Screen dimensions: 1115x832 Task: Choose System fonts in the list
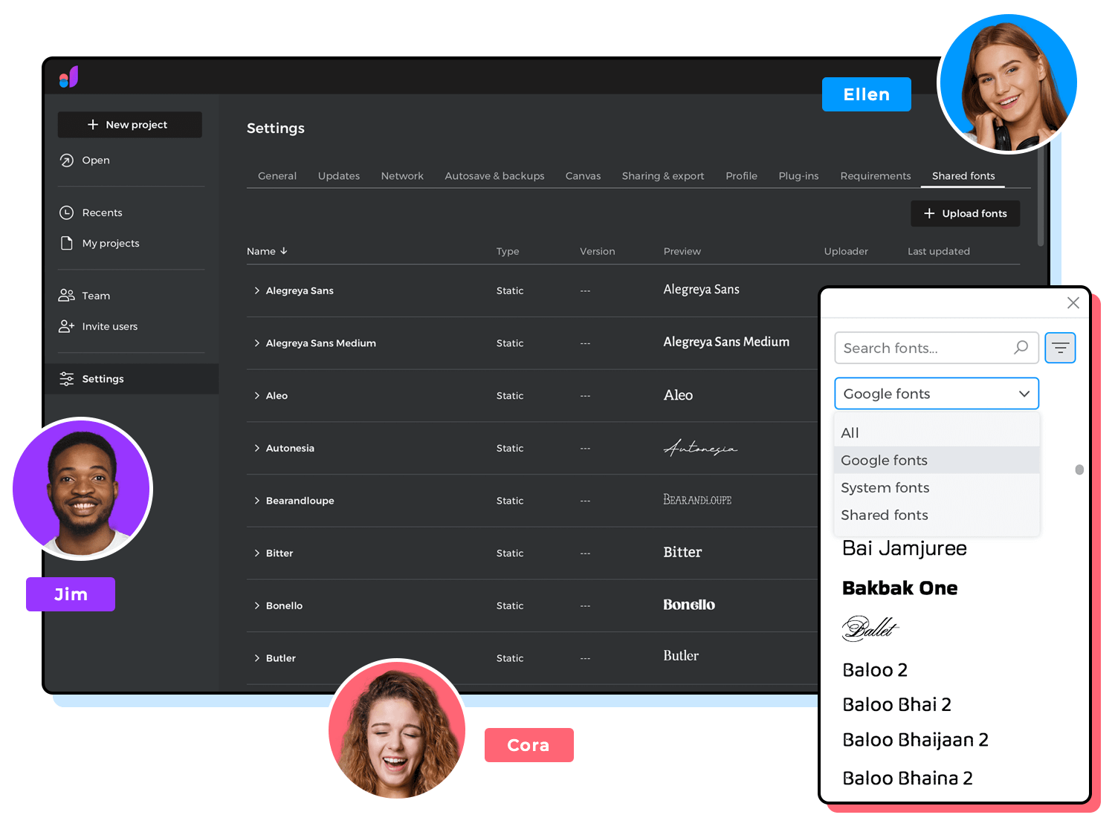pos(937,487)
